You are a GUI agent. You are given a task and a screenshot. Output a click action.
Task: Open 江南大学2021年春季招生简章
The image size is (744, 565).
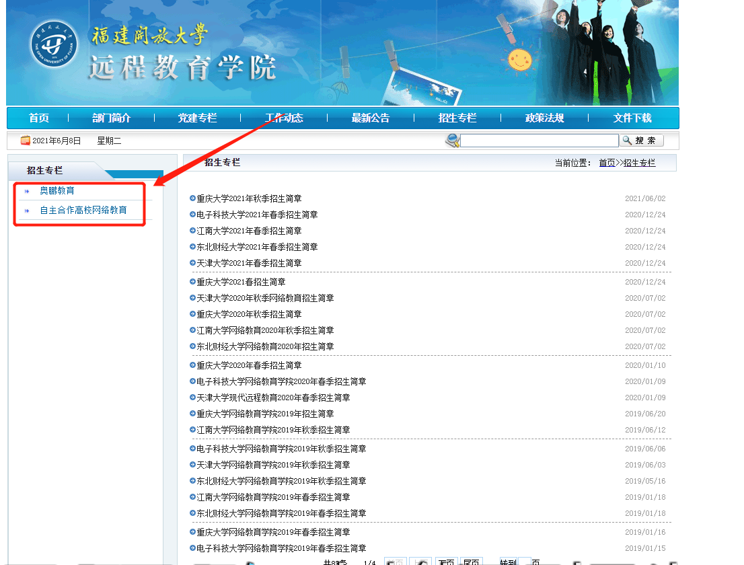[249, 231]
